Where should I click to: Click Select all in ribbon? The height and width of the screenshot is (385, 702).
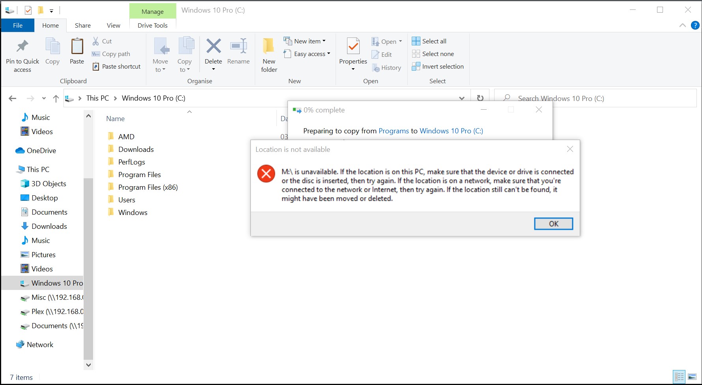tap(429, 41)
